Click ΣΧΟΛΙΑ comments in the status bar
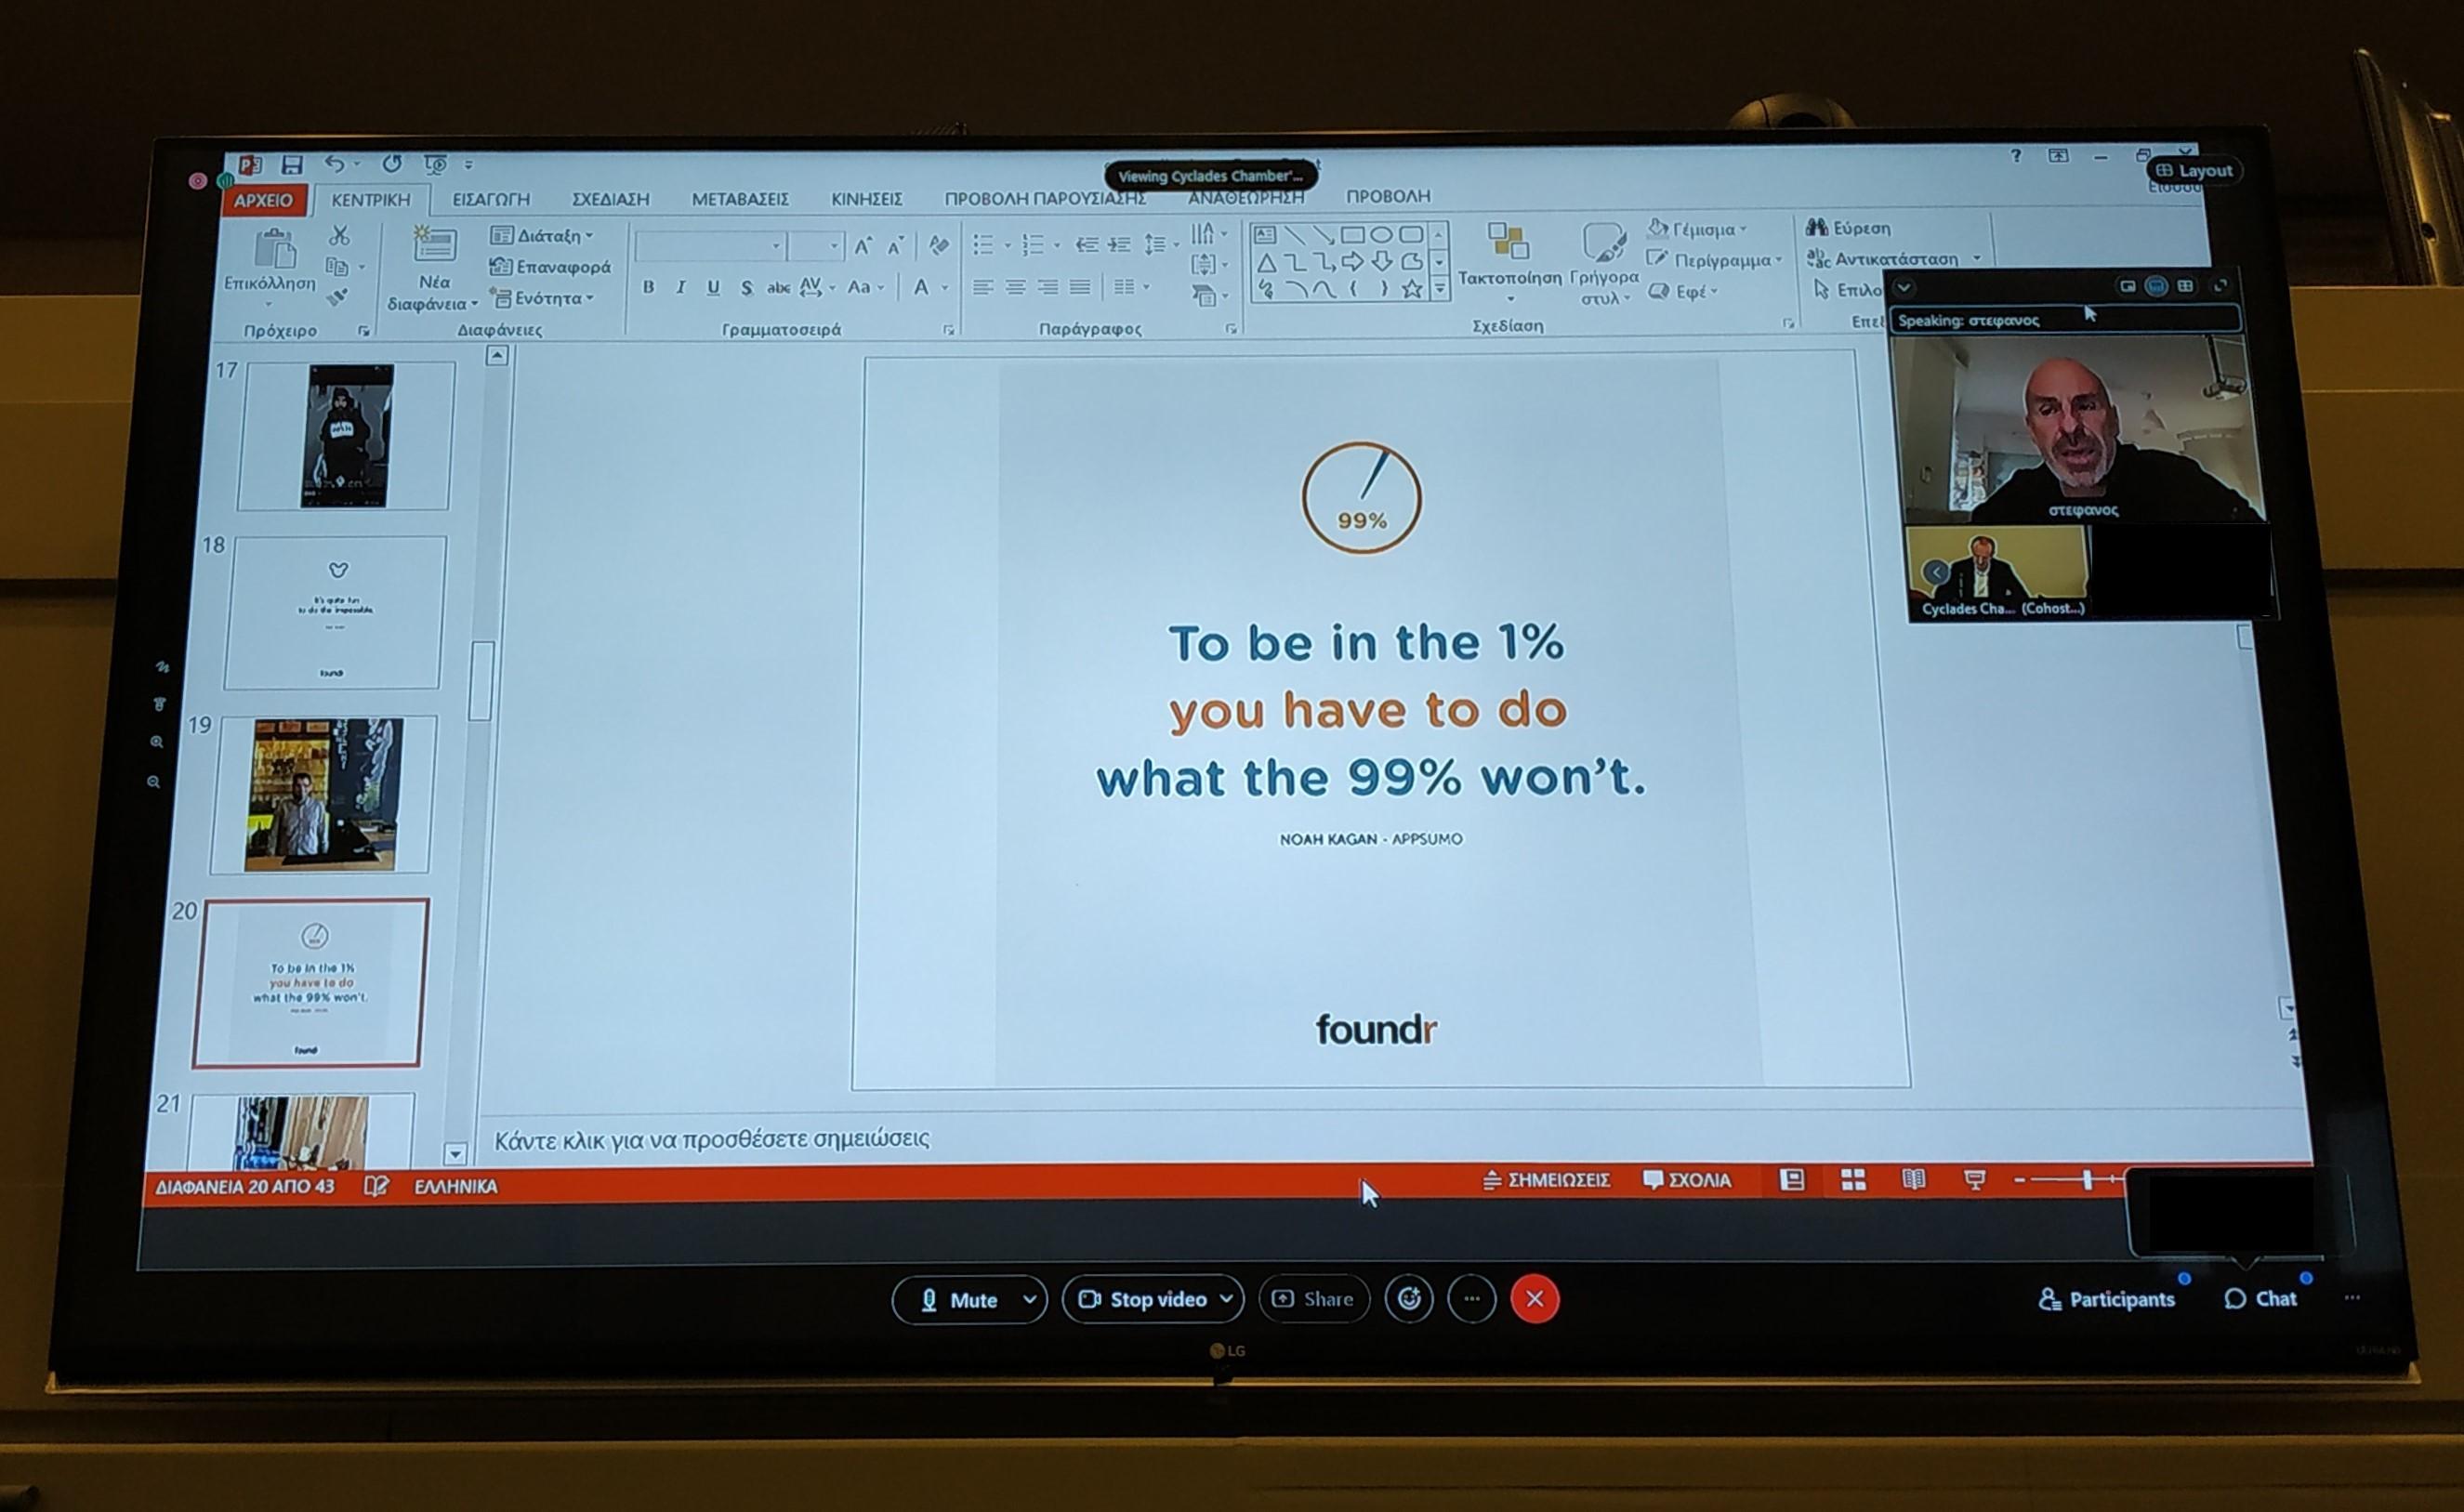2464x1512 pixels. [x=1687, y=1180]
